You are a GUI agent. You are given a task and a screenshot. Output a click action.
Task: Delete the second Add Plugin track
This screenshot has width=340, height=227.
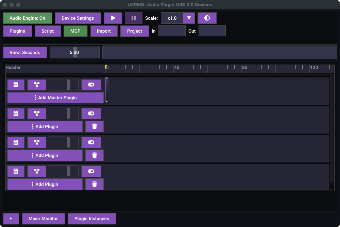pos(95,155)
